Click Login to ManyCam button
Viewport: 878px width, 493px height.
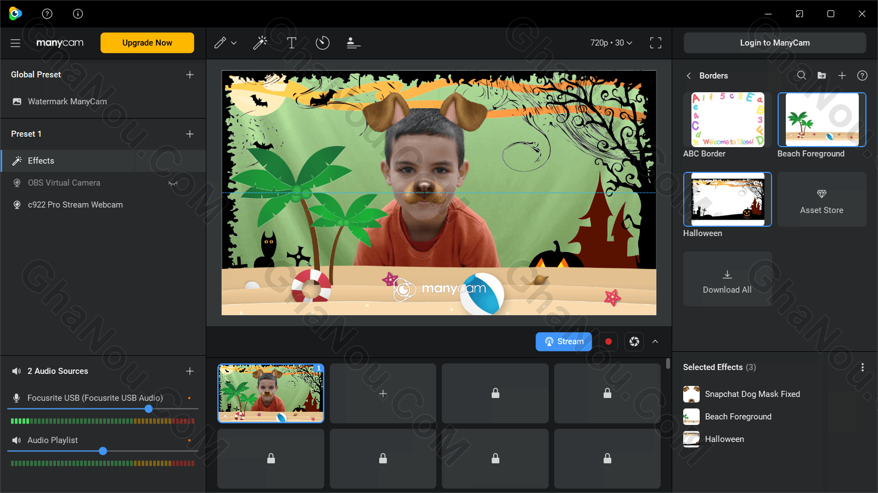click(775, 43)
